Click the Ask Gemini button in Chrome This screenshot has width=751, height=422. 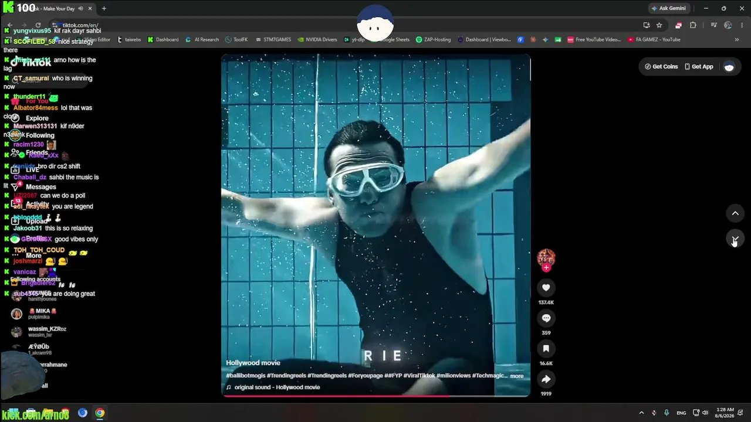pos(668,8)
